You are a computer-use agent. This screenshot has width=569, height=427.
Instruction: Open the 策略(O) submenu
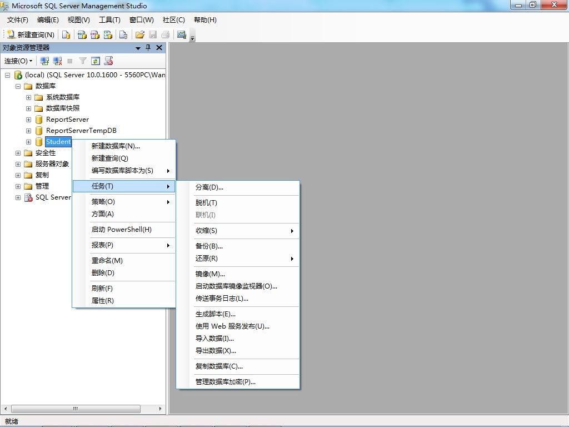point(124,202)
